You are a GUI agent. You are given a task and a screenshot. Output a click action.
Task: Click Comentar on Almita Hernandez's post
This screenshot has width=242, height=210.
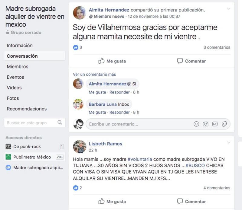pyautogui.click(x=191, y=61)
